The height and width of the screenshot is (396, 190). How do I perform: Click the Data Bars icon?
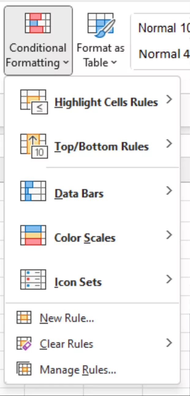(x=33, y=191)
